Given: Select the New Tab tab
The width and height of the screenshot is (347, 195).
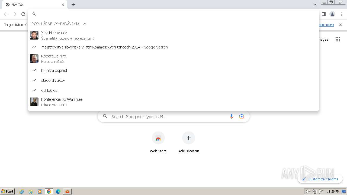Looking at the screenshot, I should [x=35, y=5].
